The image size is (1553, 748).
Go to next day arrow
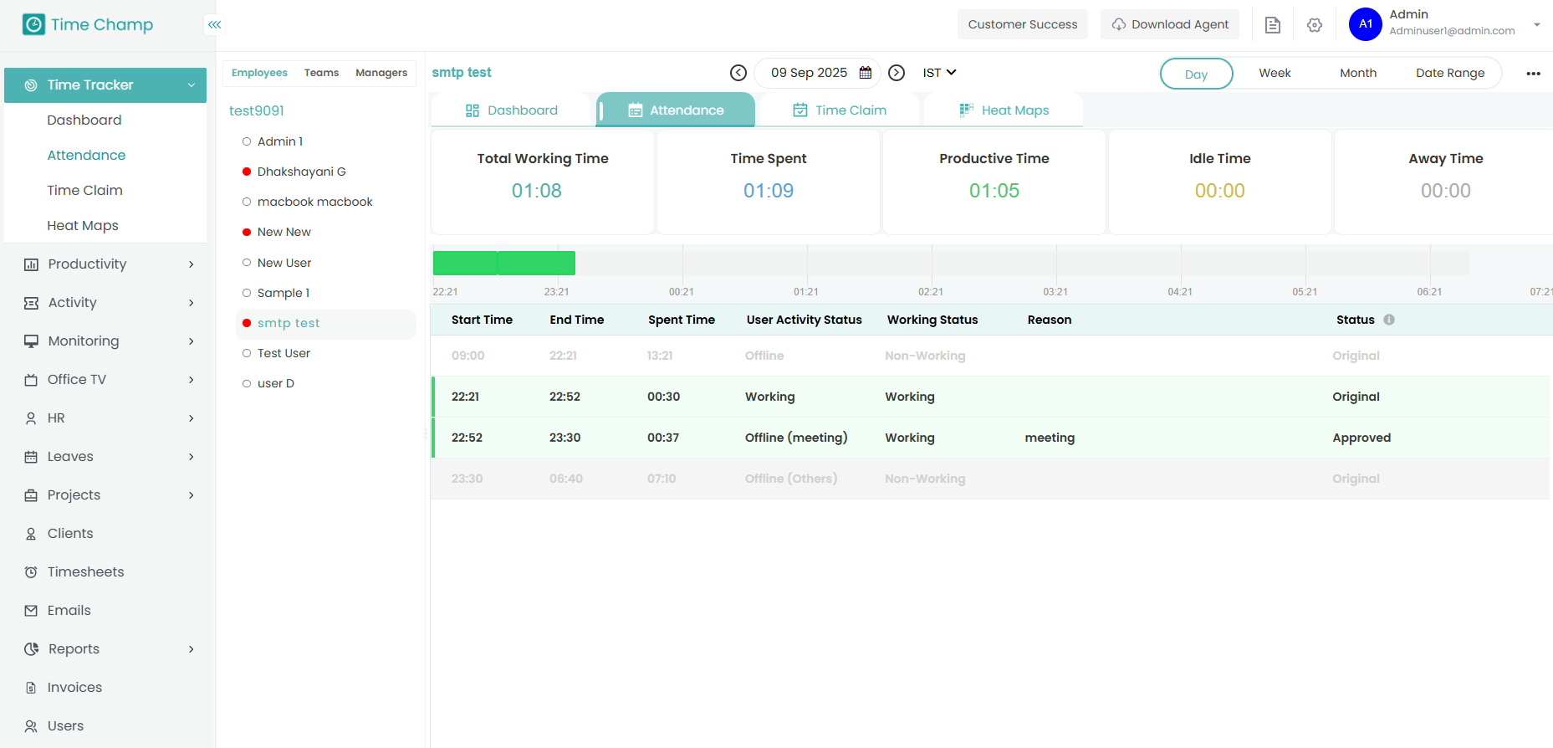[x=896, y=73]
